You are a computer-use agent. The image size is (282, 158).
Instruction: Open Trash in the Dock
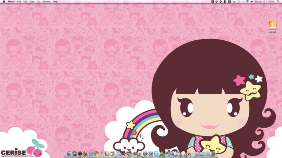[213, 154]
